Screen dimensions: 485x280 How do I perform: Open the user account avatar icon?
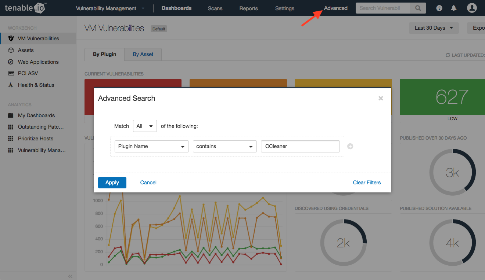coord(472,8)
